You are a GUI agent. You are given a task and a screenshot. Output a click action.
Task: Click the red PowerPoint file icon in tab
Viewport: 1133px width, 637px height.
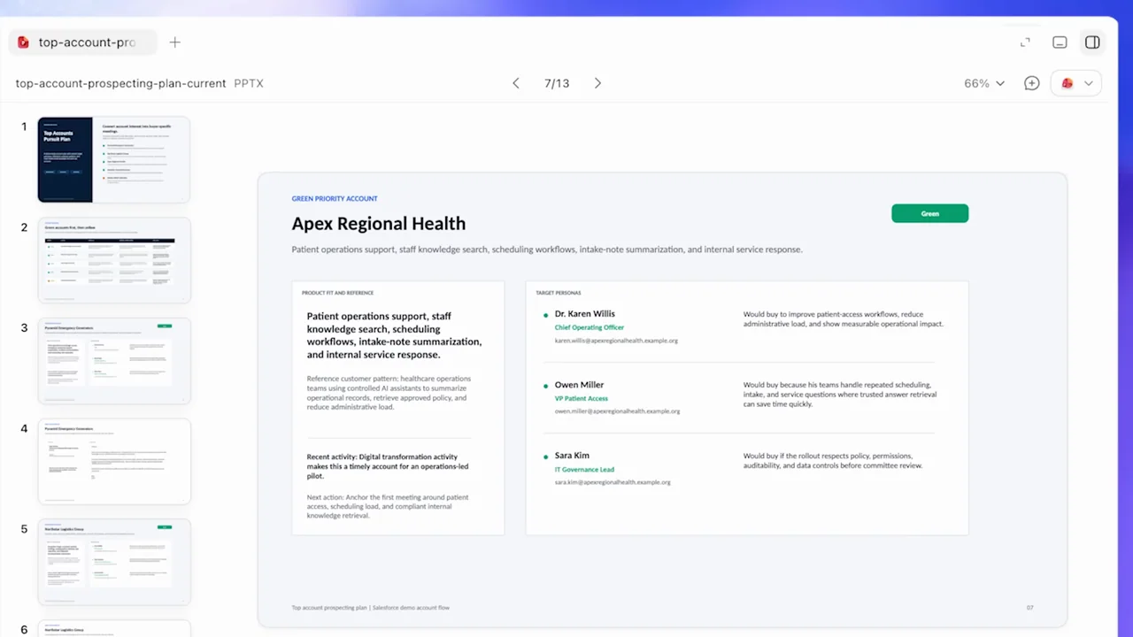point(23,42)
